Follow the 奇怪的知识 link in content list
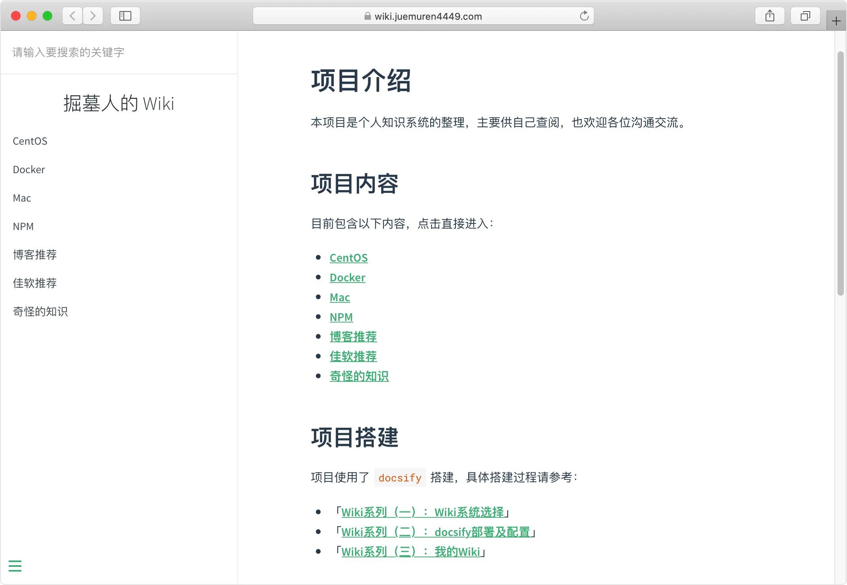 (x=359, y=376)
